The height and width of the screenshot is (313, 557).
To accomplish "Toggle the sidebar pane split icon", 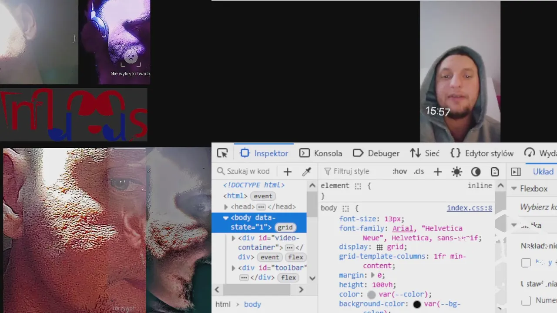I will point(516,172).
